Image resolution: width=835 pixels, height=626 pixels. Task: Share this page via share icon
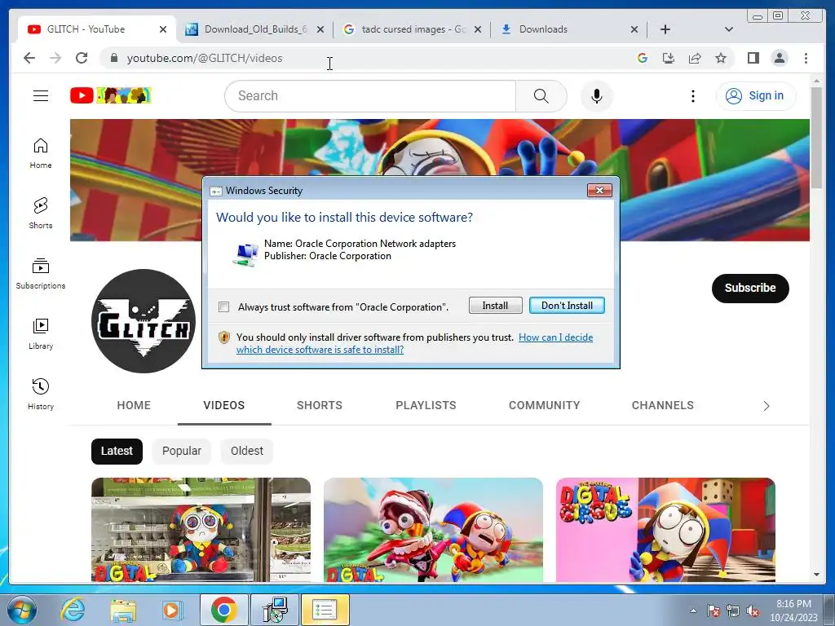[x=695, y=58]
